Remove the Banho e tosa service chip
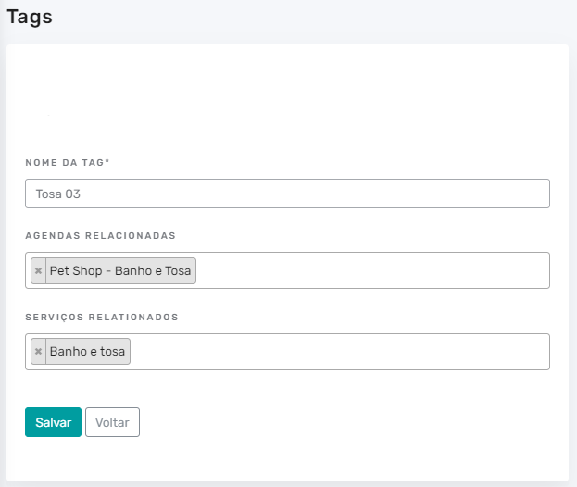Viewport: 577px width, 487px height. click(x=38, y=352)
